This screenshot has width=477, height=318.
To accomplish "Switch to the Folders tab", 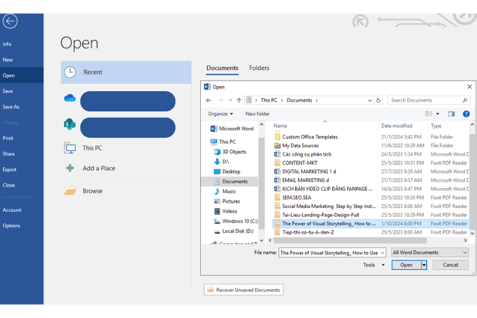I will [259, 68].
